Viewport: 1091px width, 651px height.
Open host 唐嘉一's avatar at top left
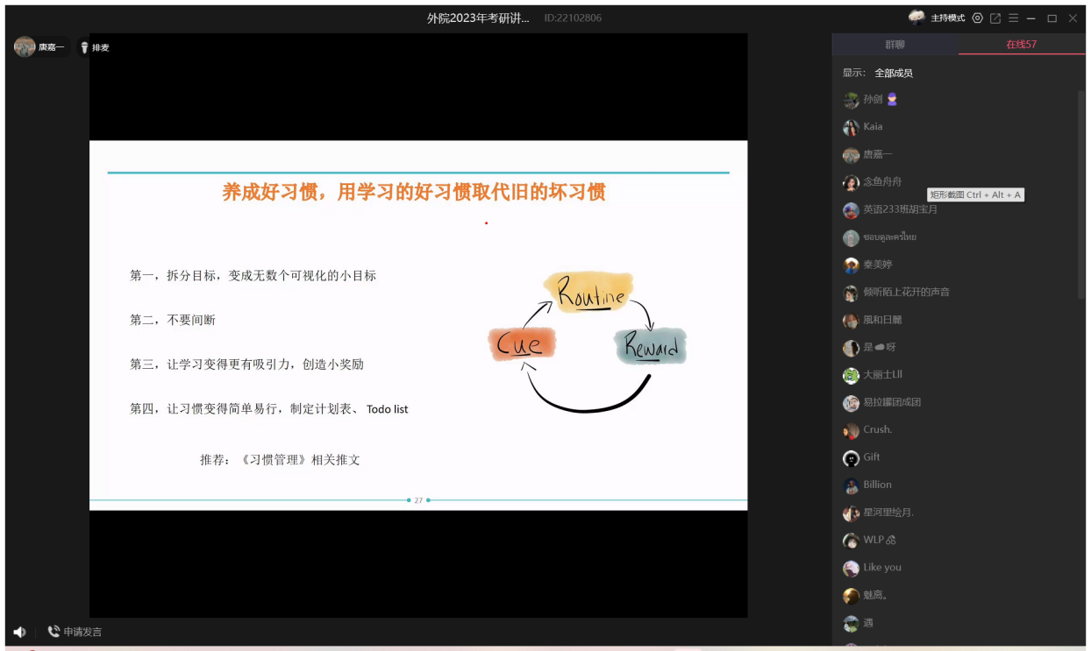point(25,47)
